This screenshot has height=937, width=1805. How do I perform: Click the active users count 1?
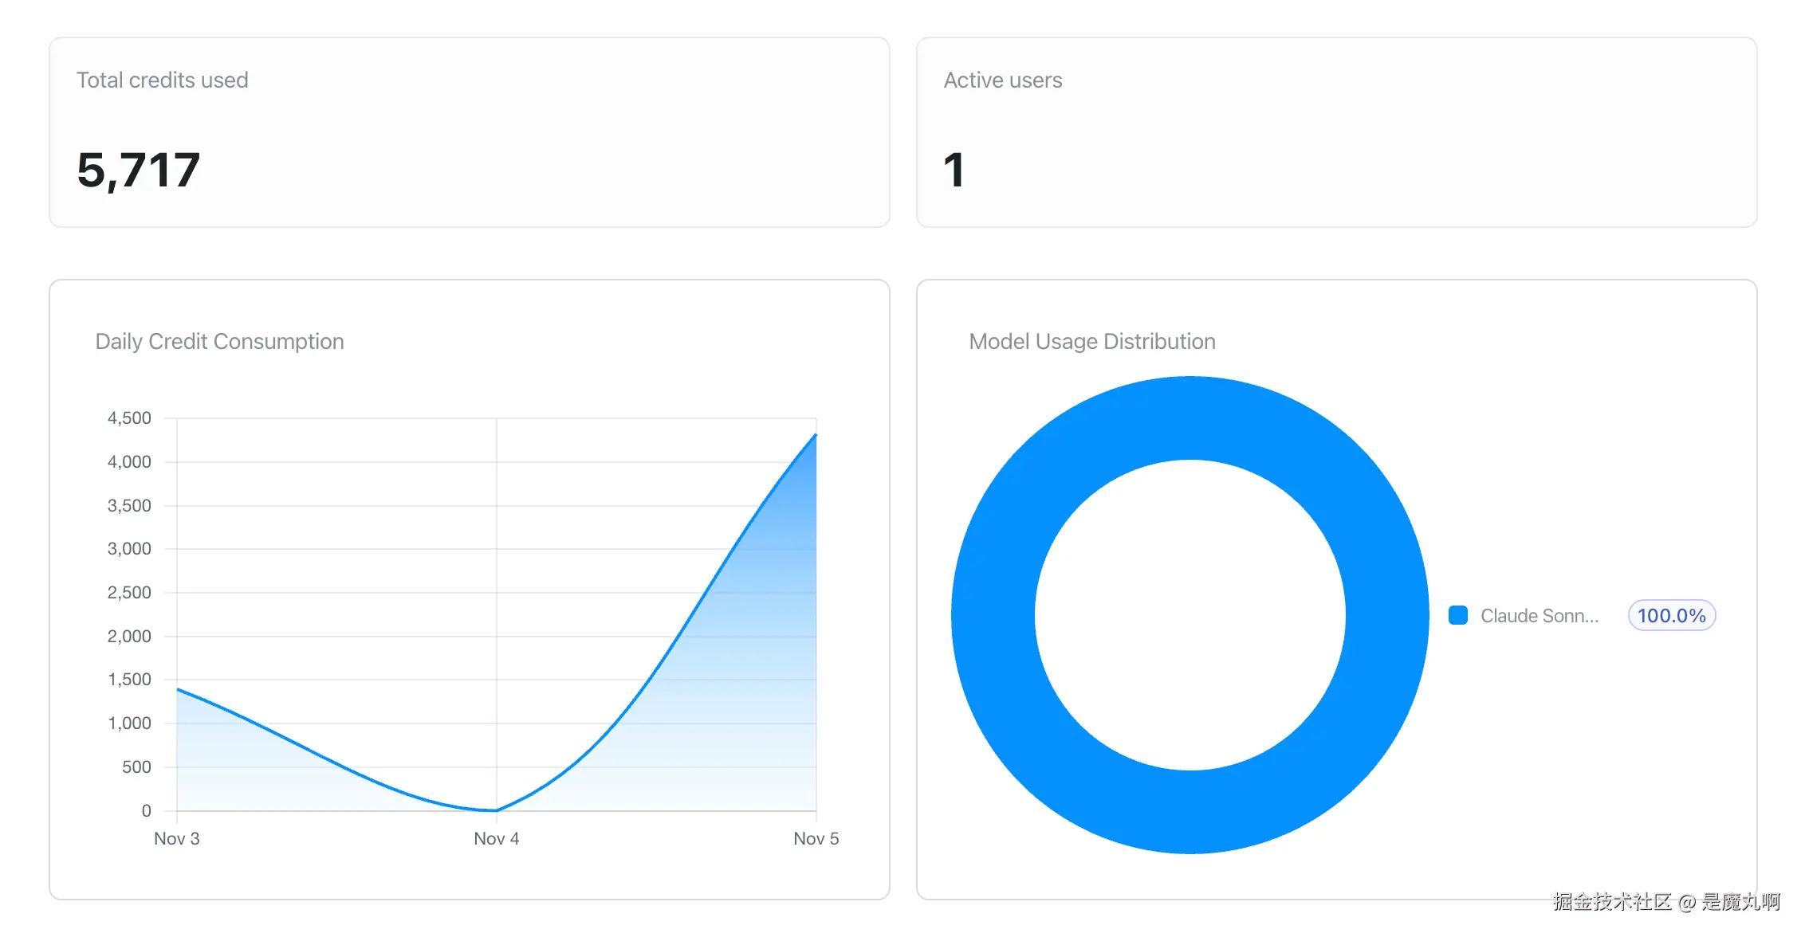click(954, 167)
